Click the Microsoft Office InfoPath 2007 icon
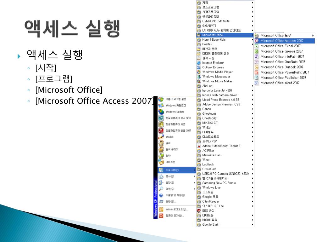This screenshot has height=242, width=322. 257,57
